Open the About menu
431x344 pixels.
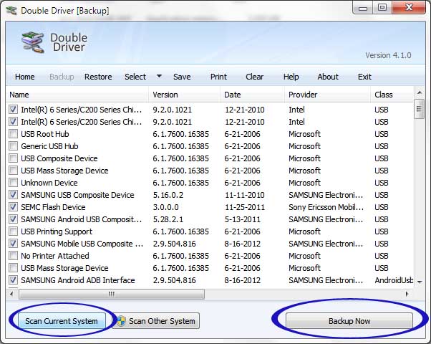(328, 77)
